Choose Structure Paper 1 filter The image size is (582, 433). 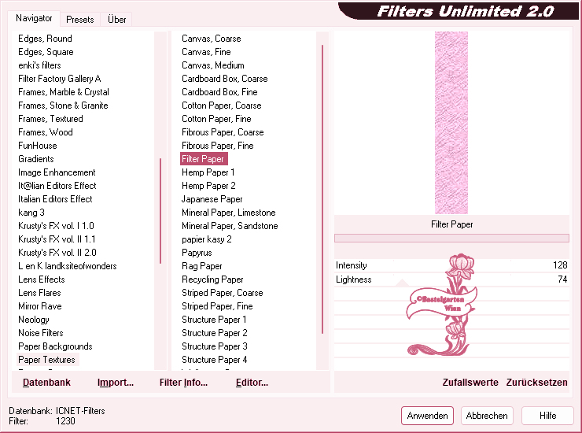click(214, 320)
